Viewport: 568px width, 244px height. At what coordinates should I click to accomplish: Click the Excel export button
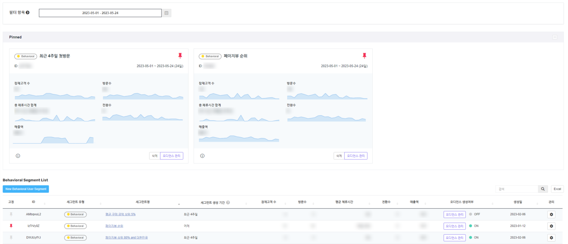[557, 189]
